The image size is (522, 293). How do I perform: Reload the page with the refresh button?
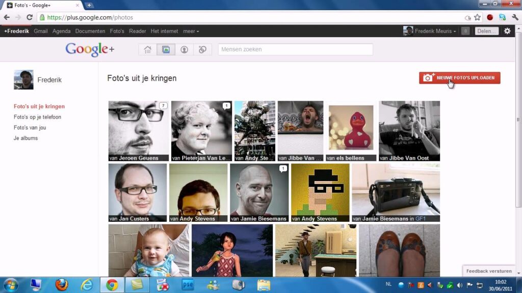[x=30, y=17]
